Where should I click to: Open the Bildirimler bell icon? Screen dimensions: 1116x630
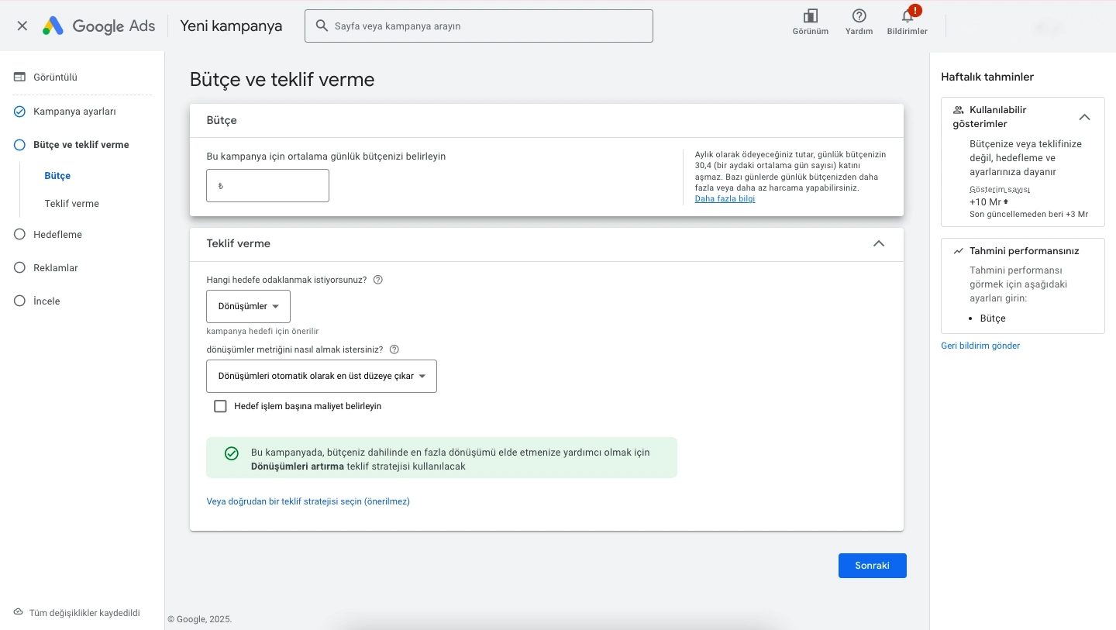907,16
